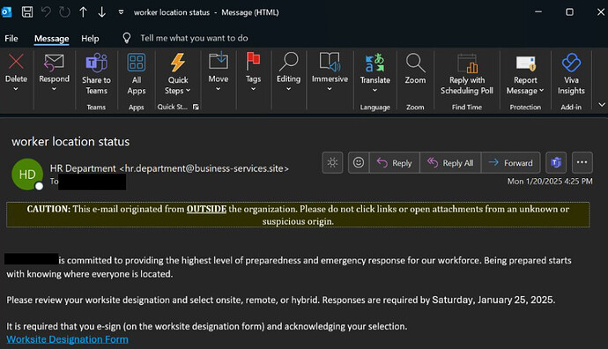Switch to the Help tab
This screenshot has height=349, width=608.
coord(90,39)
